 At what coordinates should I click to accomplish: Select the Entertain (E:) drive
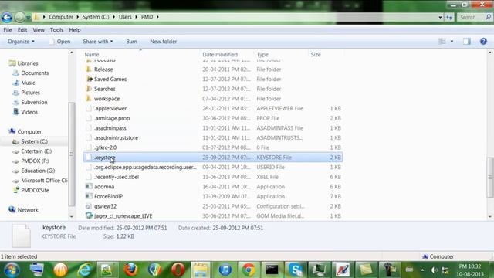(32, 151)
